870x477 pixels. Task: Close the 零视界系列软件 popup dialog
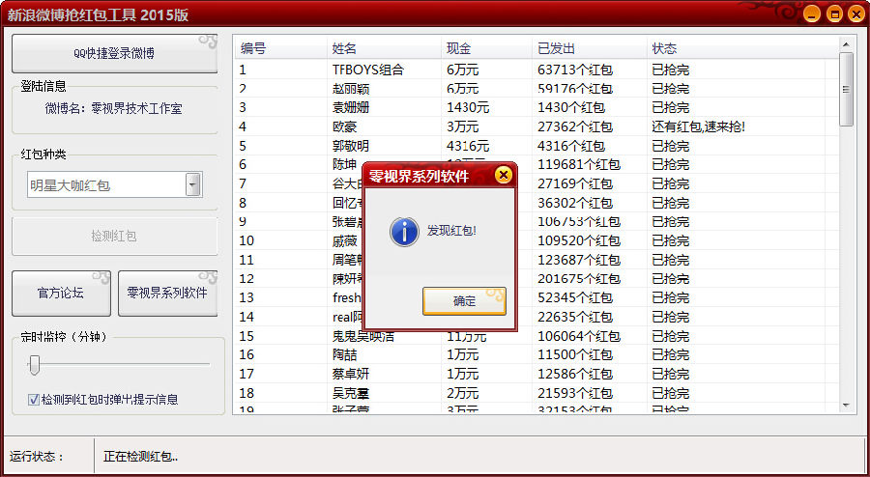pos(503,175)
